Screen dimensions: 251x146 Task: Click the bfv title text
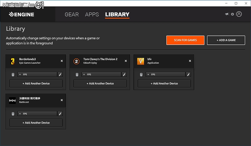click(150, 59)
